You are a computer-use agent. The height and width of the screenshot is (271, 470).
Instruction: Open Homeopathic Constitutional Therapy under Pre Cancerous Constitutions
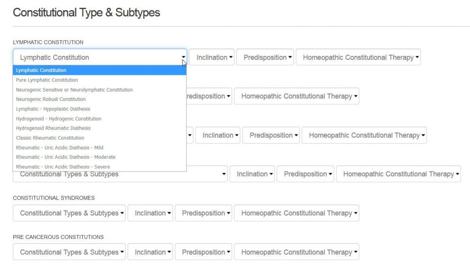point(297,252)
